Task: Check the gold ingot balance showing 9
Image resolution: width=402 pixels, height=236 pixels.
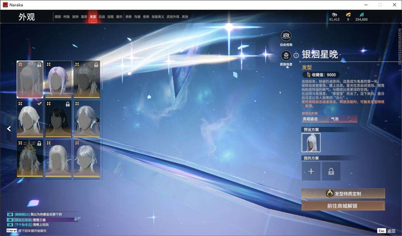Action: (x=348, y=17)
